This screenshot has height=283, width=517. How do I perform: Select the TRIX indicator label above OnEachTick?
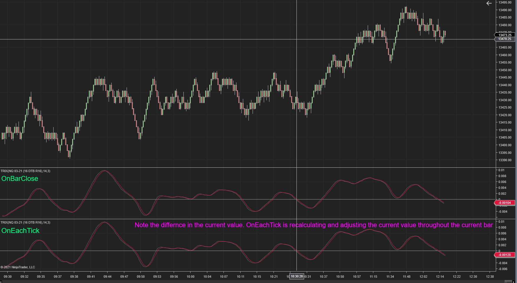[x=25, y=222]
